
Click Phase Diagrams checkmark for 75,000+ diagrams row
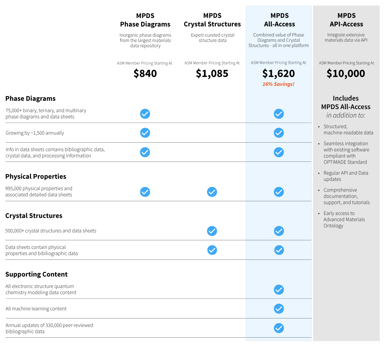[x=145, y=114]
